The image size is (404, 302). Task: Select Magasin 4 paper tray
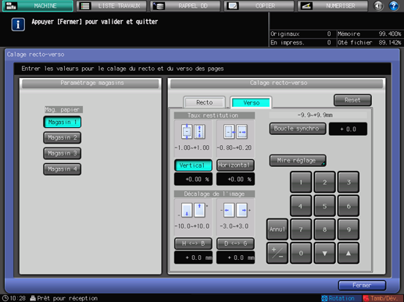(62, 169)
